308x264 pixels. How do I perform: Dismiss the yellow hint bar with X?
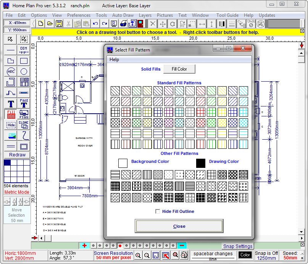[302, 31]
